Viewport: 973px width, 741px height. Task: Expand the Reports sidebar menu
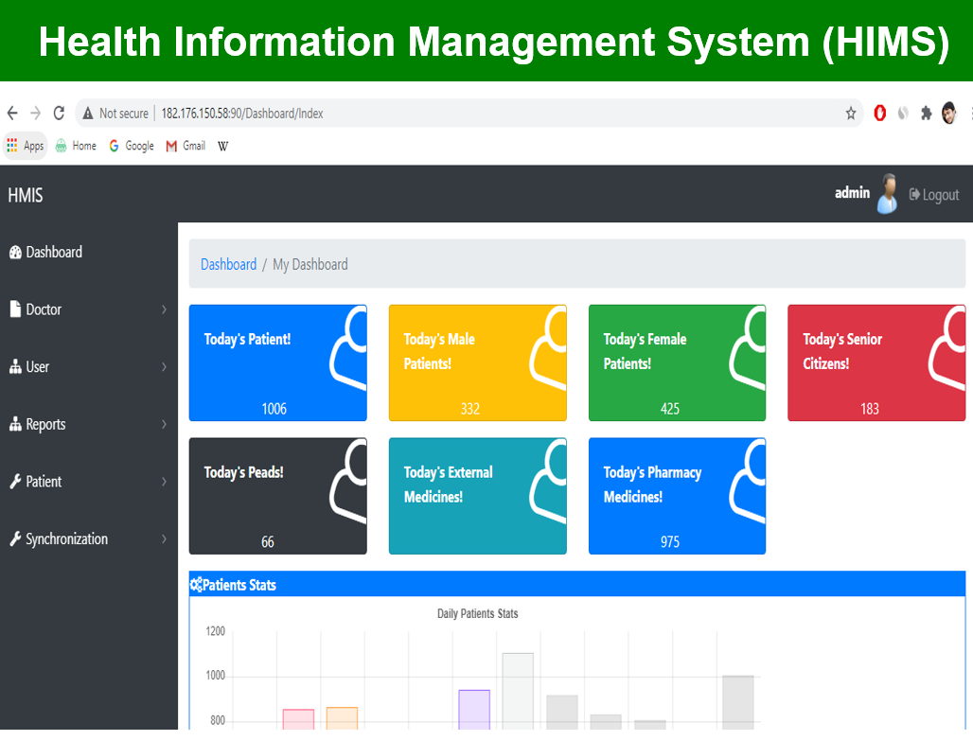45,424
